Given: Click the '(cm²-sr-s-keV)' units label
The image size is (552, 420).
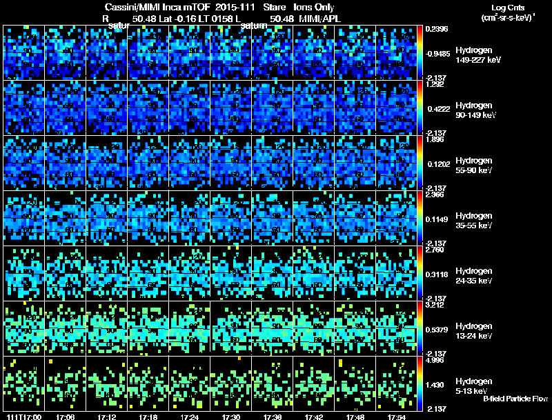Looking at the screenshot, I should coord(508,17).
